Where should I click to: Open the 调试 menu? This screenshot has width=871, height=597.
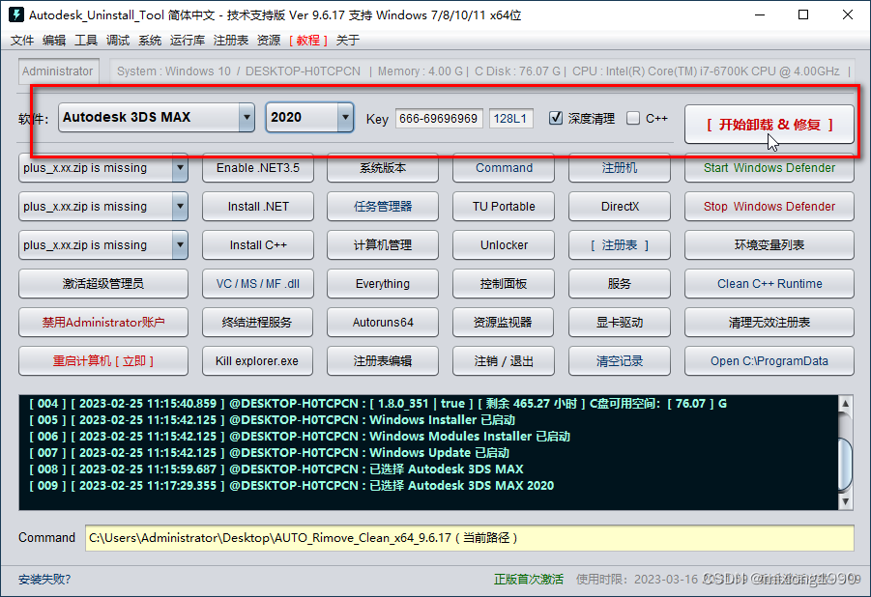click(x=118, y=40)
